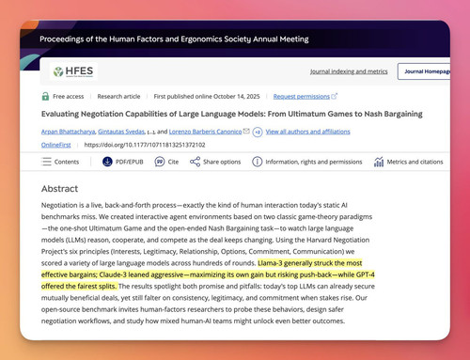Viewport: 470px width, 360px height.
Task: Select the Cite label
Action: click(x=173, y=162)
